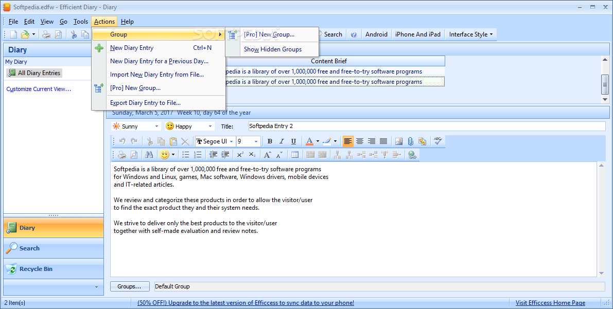The image size is (613, 309).
Task: Shrink font size with the small A icon
Action: click(279, 155)
